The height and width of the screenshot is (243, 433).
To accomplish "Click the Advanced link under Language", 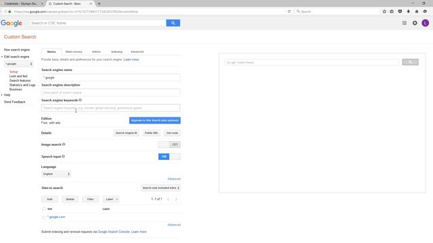I will 174,179.
